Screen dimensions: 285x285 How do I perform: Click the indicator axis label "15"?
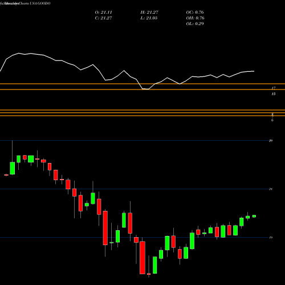coord(274,94)
